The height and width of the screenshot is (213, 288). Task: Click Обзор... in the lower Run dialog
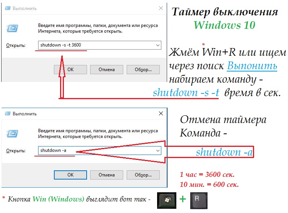pos(143,175)
